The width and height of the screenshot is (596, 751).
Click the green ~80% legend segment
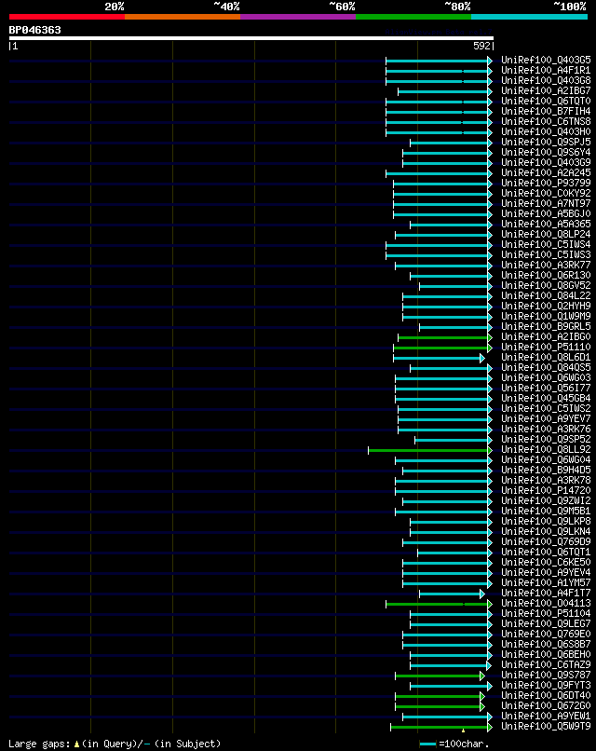[413, 17]
